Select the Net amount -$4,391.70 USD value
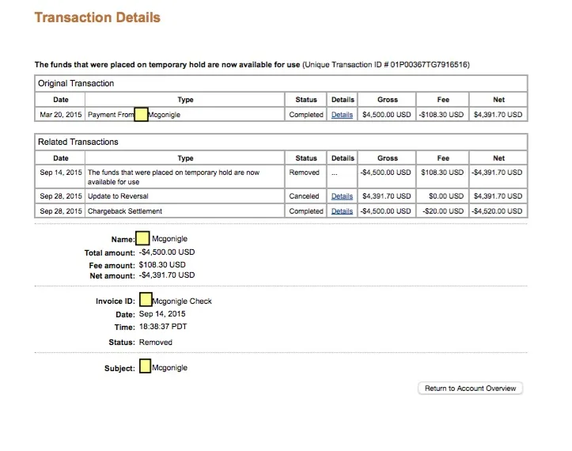The image size is (572, 451). (x=167, y=275)
